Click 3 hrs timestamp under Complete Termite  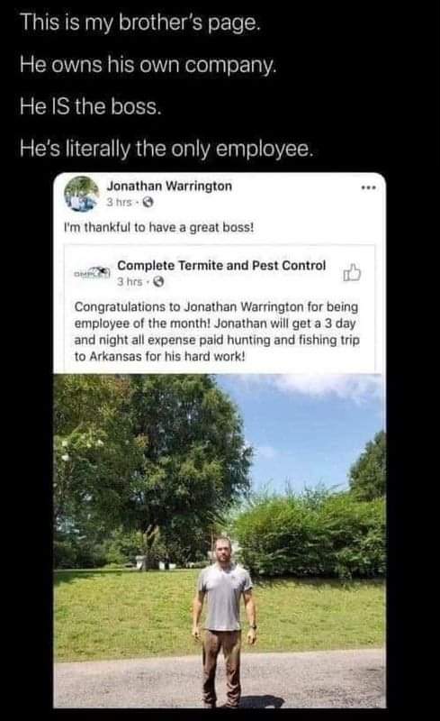pos(130,282)
